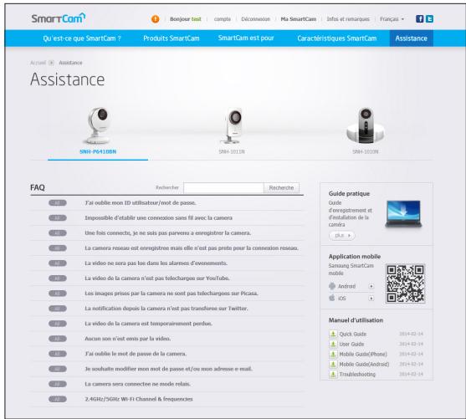Expand 'pas telechargee sur YouTube' question

[x=157, y=278]
